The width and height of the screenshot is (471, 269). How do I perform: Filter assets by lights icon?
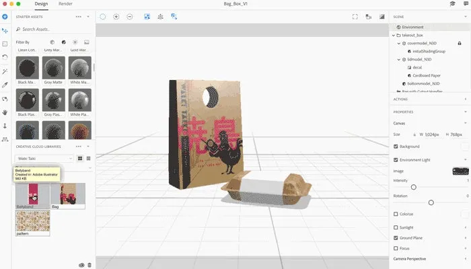(x=75, y=42)
